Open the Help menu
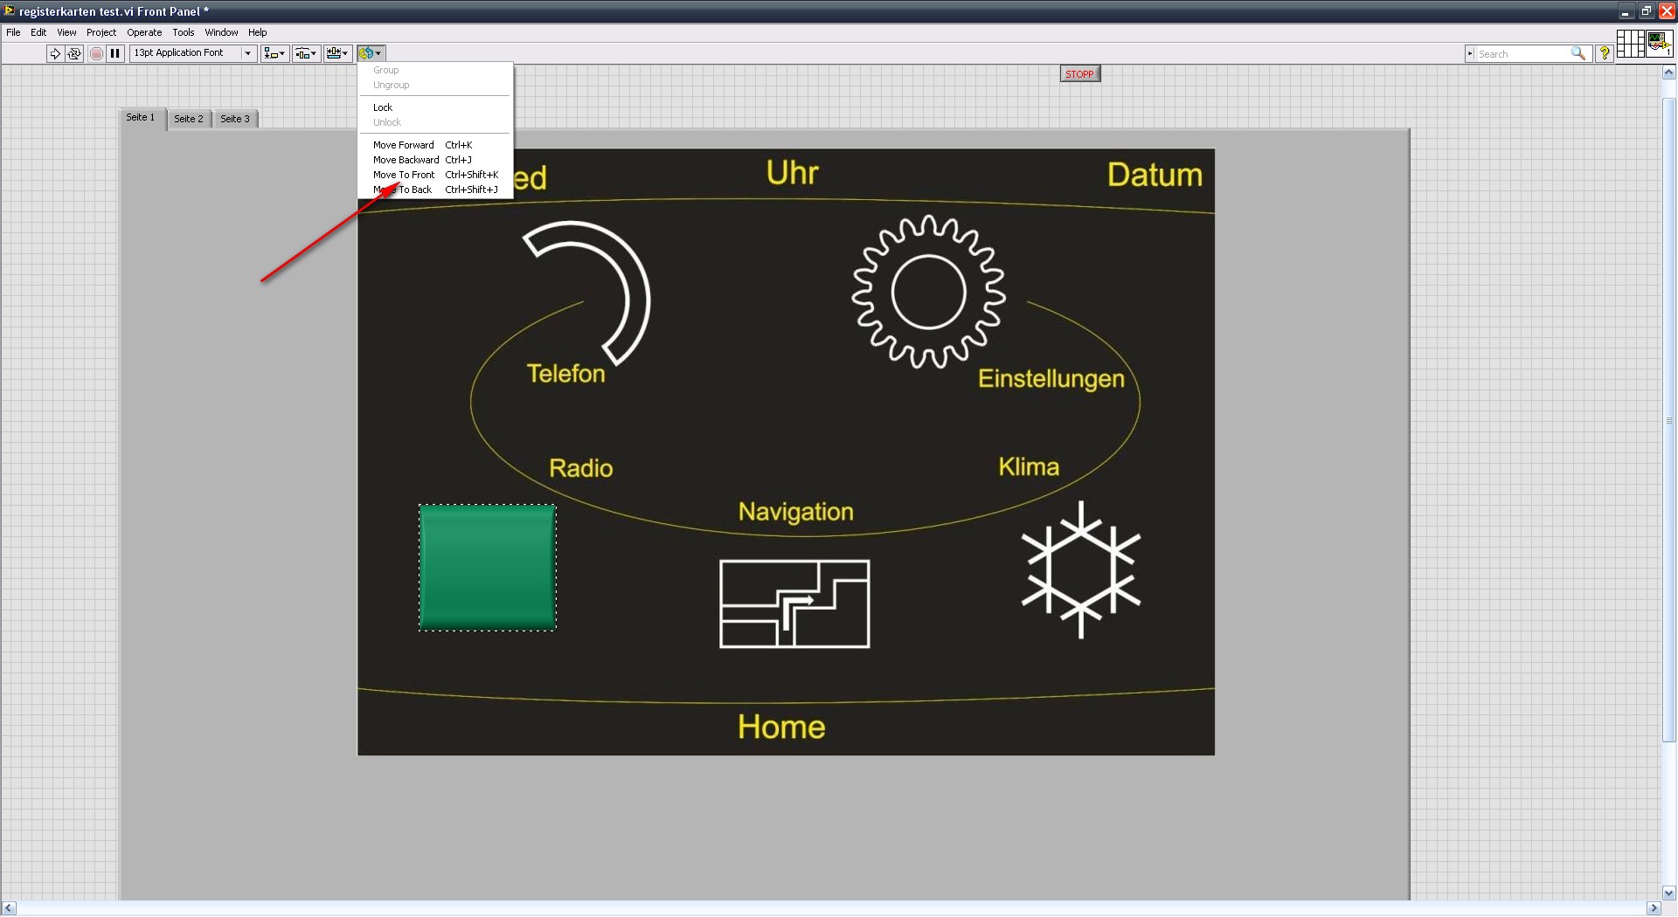Screen dimensions: 1678x917 tap(257, 32)
